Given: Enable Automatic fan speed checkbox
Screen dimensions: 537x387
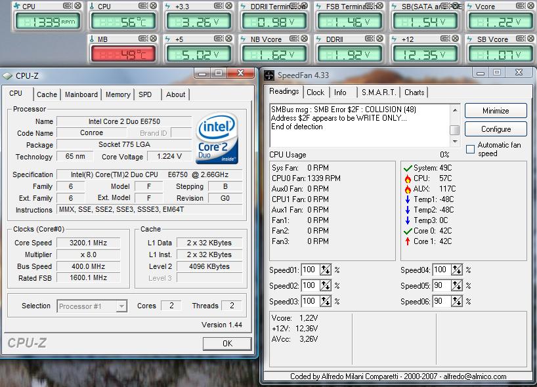Looking at the screenshot, I should [x=470, y=149].
